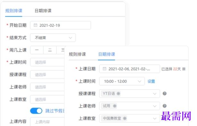Click help icon beside 上课老师
This screenshot has height=126, width=197.
coord(164,106)
